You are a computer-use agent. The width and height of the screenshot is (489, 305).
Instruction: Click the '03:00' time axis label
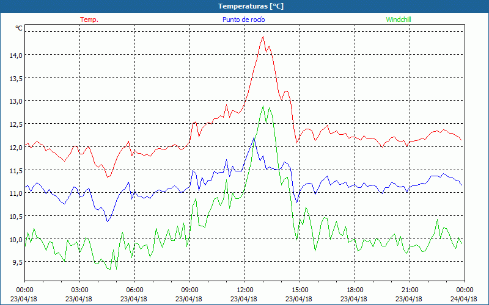(80, 290)
